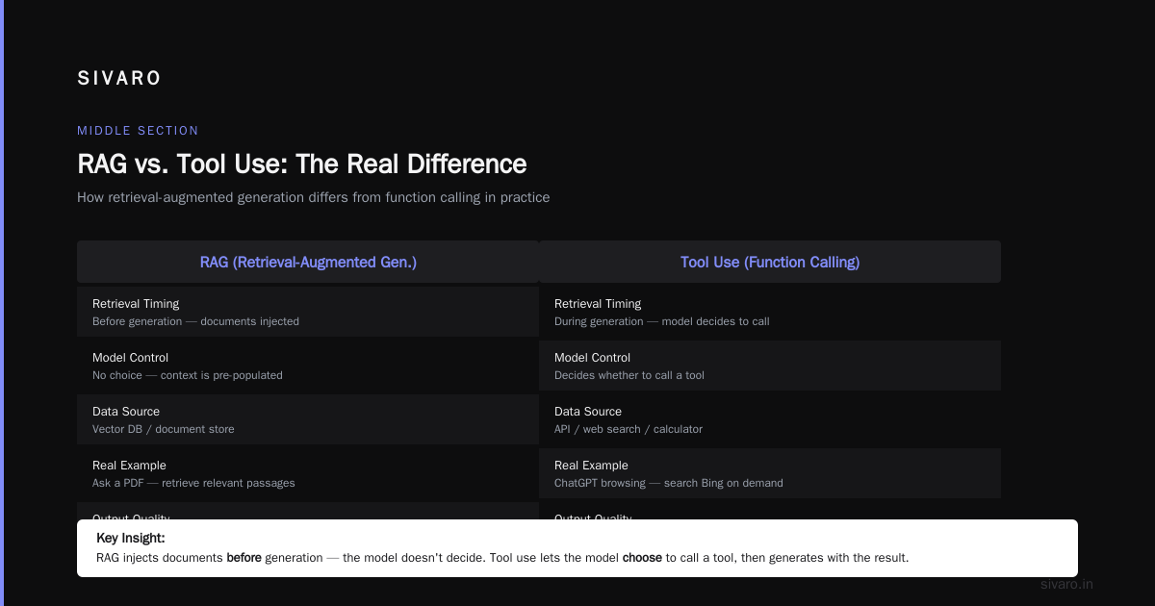This screenshot has width=1155, height=606.
Task: Select RAG Model Control row
Action: tap(308, 366)
